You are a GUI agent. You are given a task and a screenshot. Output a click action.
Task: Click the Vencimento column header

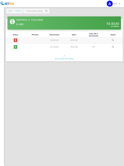55,35
